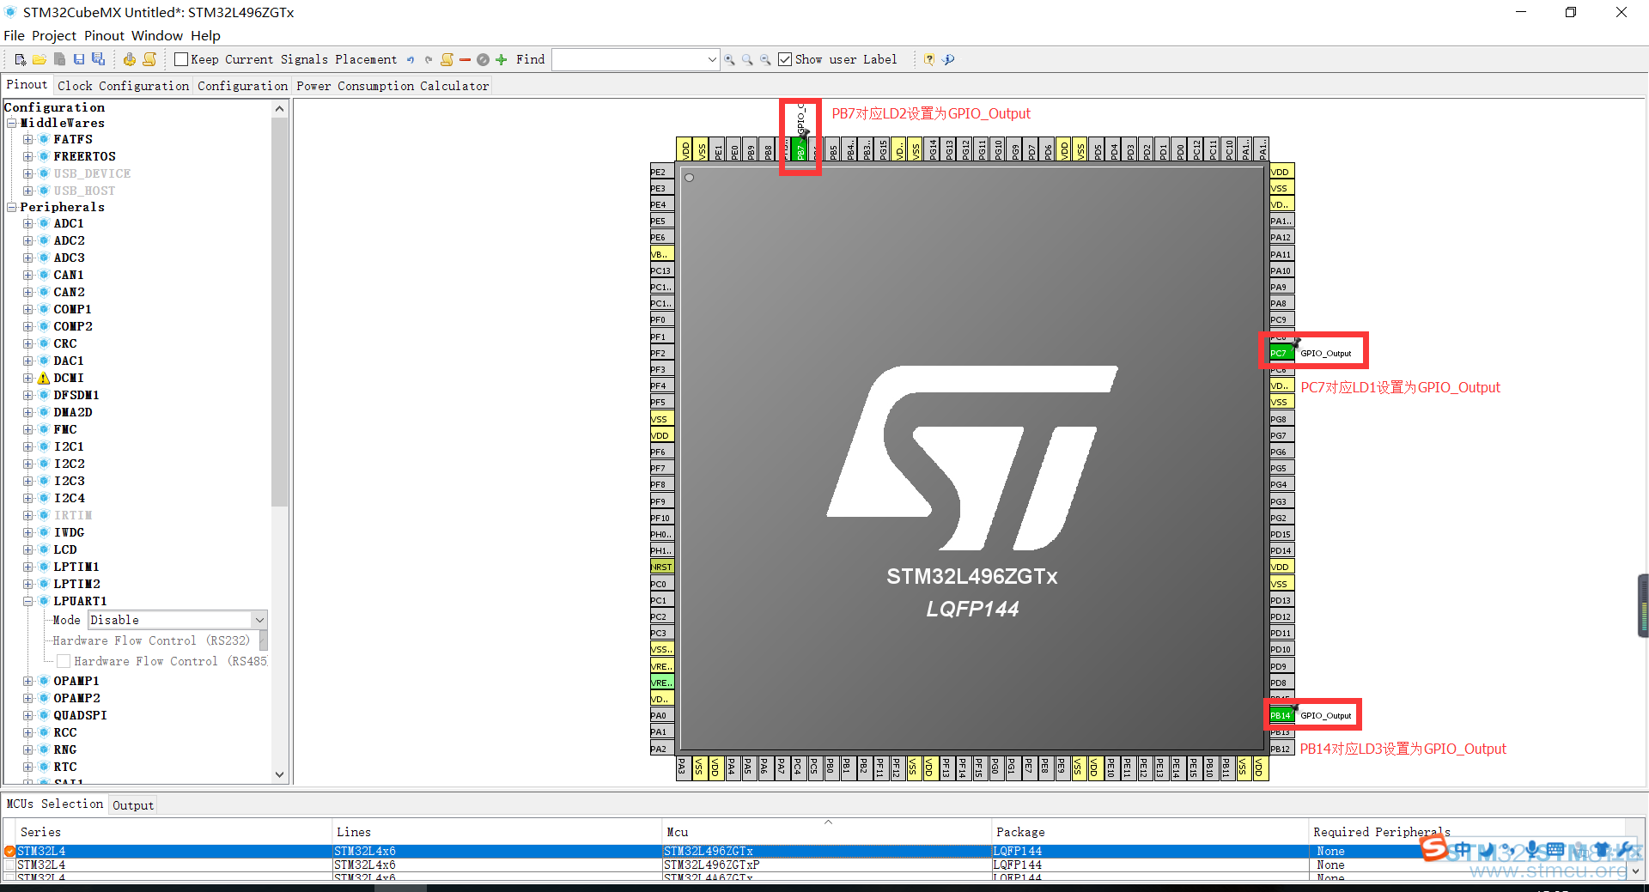Click the green plus toolbar icon

click(x=502, y=59)
